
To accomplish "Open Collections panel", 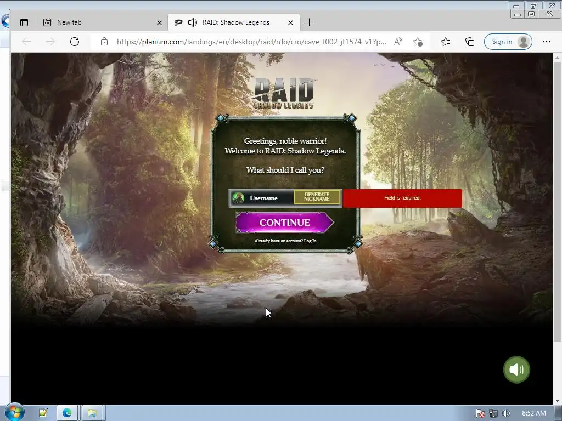I will 470,42.
